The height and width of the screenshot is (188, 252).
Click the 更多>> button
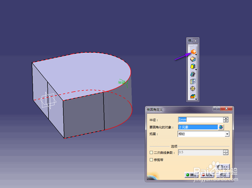click(x=223, y=167)
